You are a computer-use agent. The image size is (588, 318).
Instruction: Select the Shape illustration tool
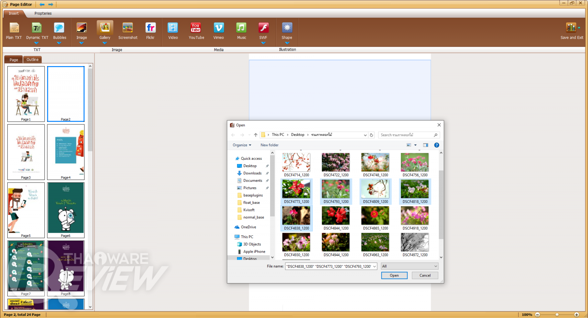tap(287, 31)
